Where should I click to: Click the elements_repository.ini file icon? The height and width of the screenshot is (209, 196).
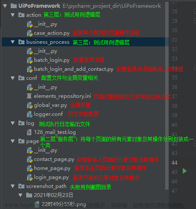coord(29,96)
